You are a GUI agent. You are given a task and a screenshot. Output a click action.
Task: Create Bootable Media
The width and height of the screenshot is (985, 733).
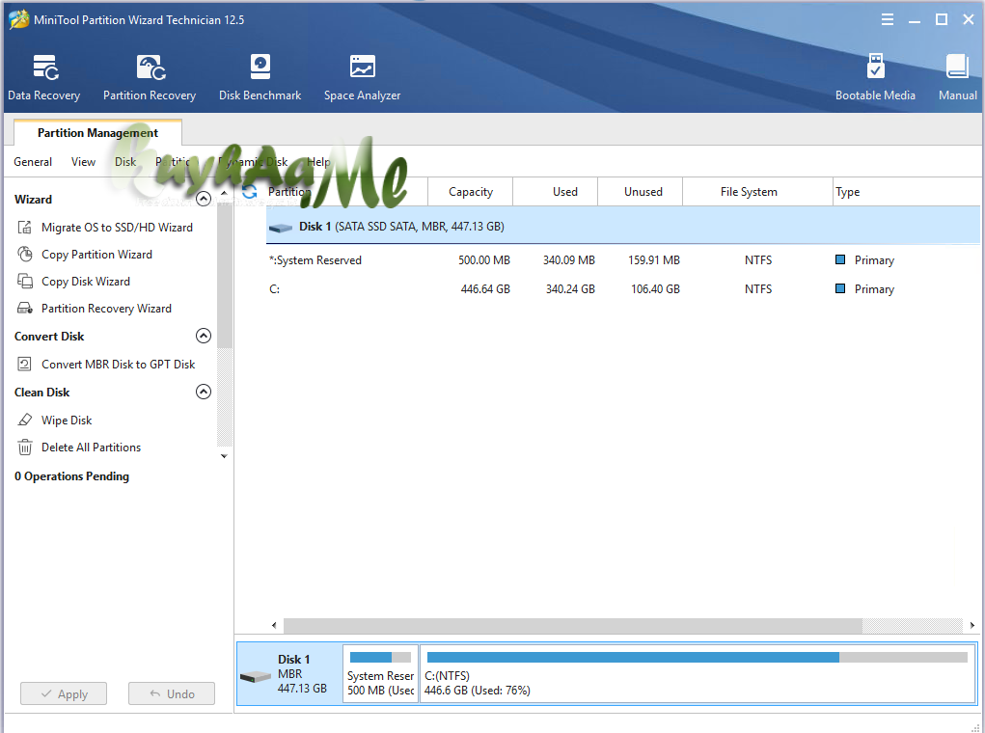pos(875,77)
